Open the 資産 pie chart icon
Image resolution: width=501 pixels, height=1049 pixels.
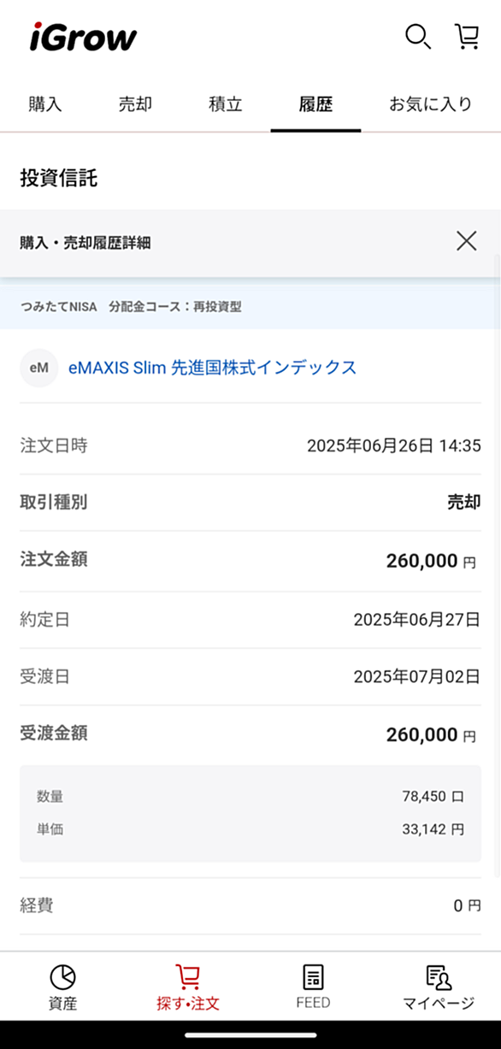coord(62,976)
